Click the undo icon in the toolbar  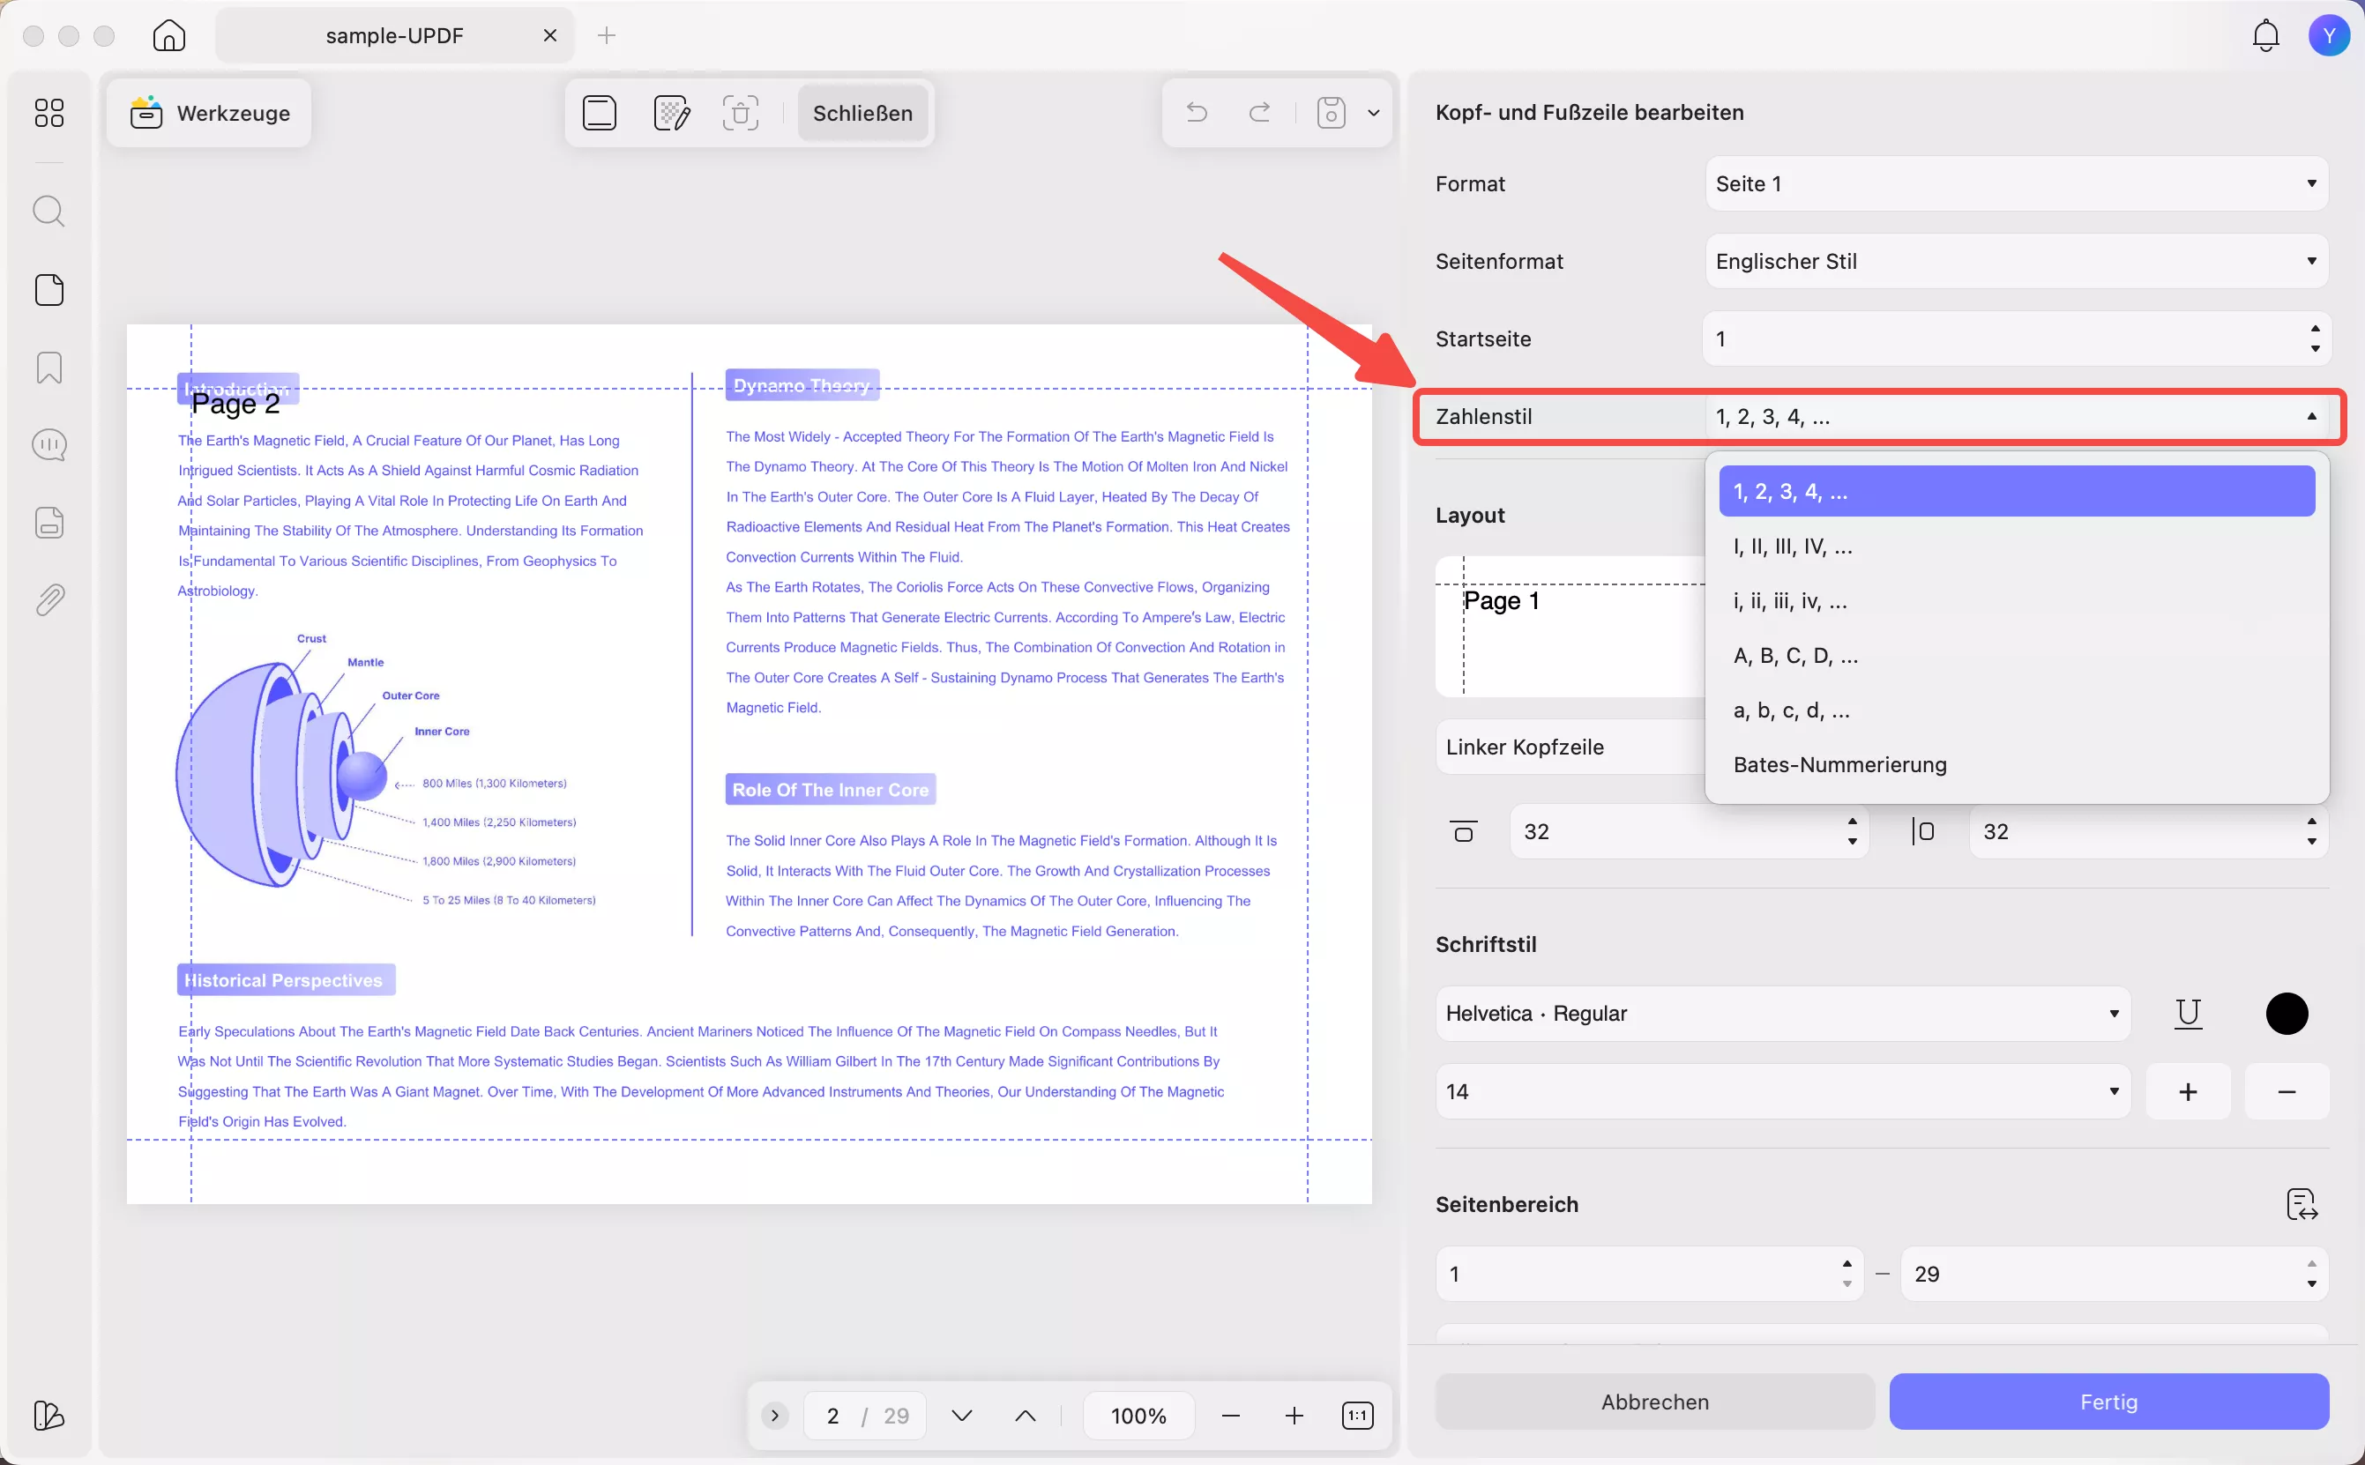tap(1195, 113)
